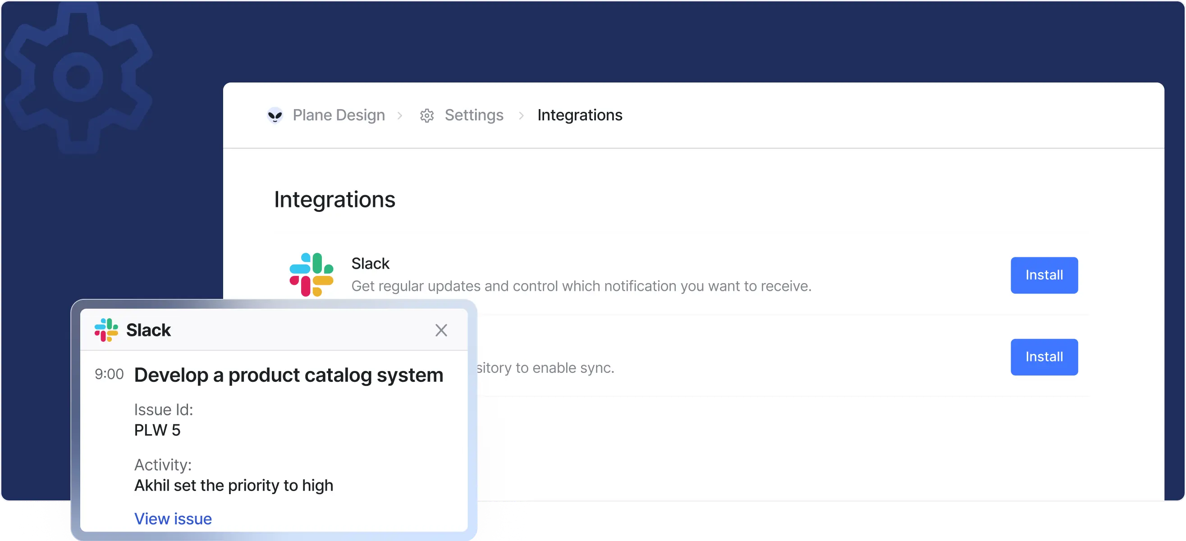Click the Integrations page heading

(334, 199)
